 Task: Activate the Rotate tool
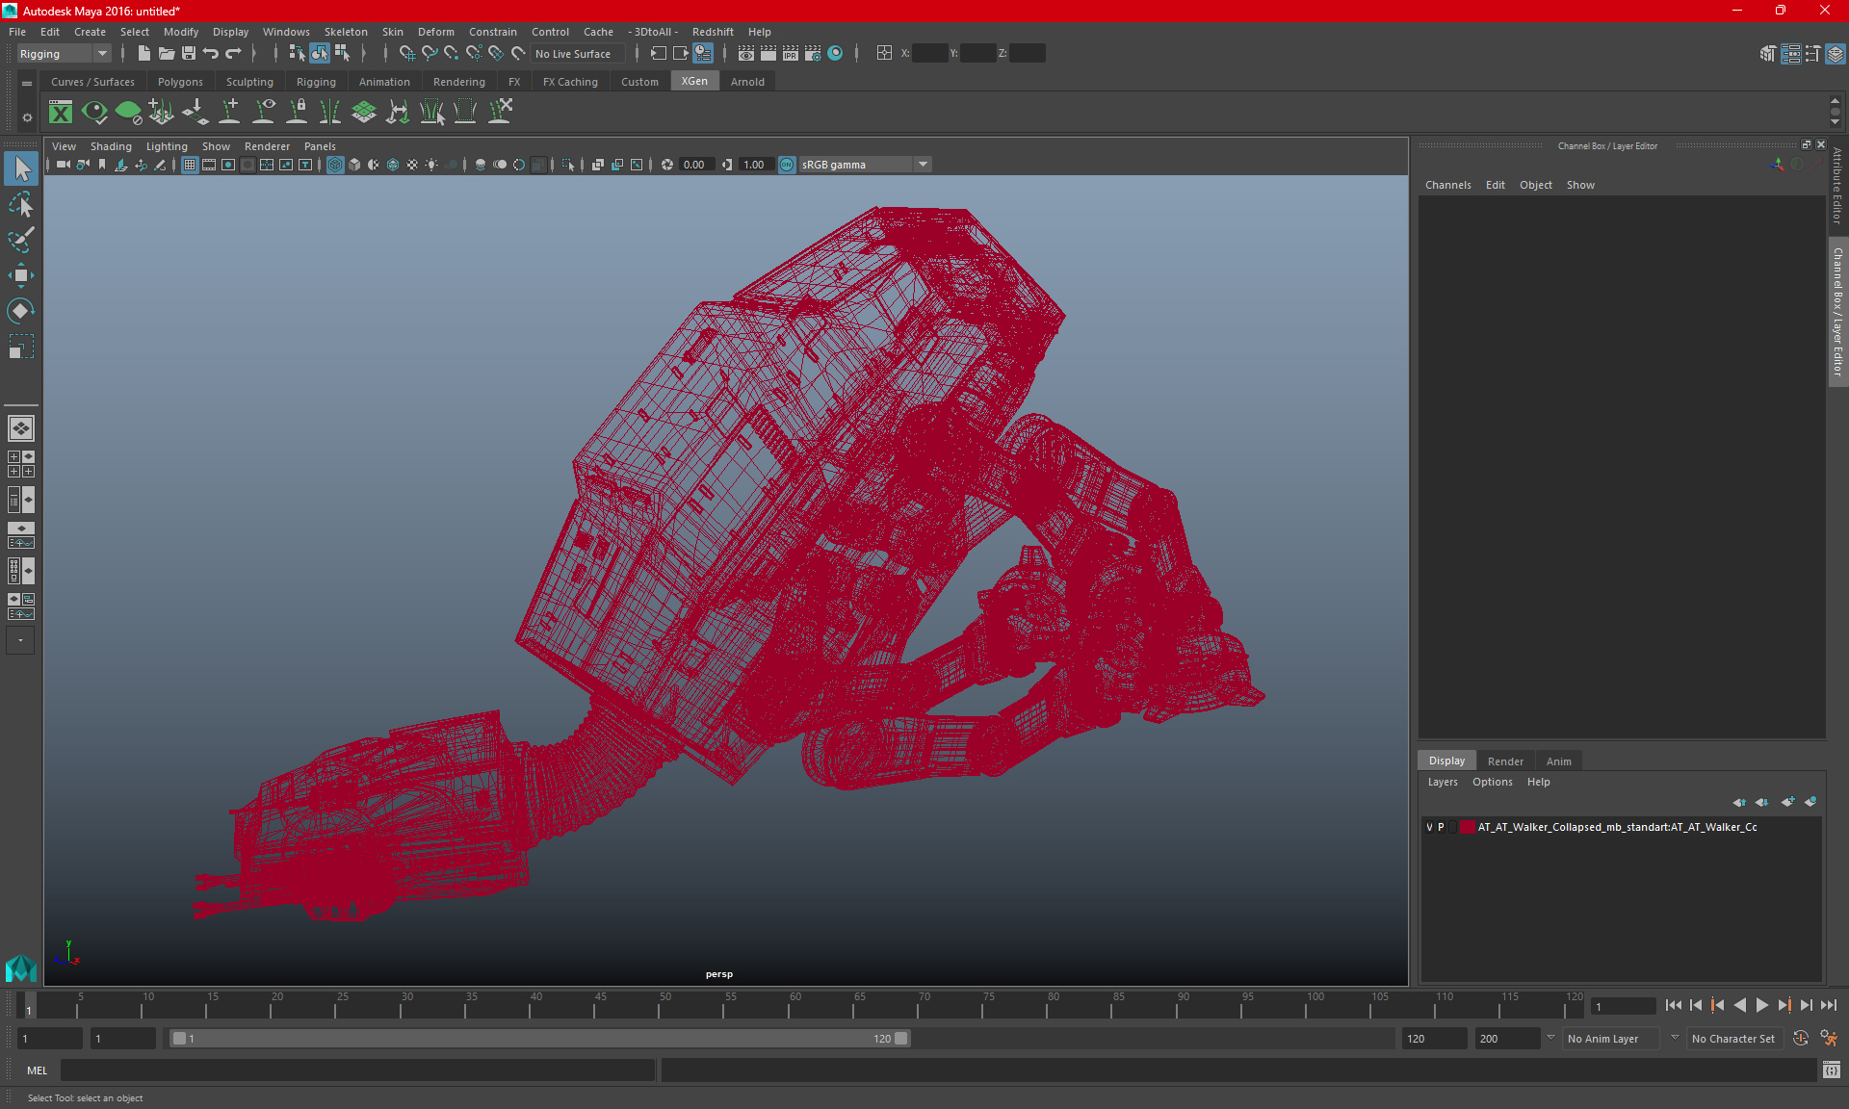pyautogui.click(x=21, y=310)
